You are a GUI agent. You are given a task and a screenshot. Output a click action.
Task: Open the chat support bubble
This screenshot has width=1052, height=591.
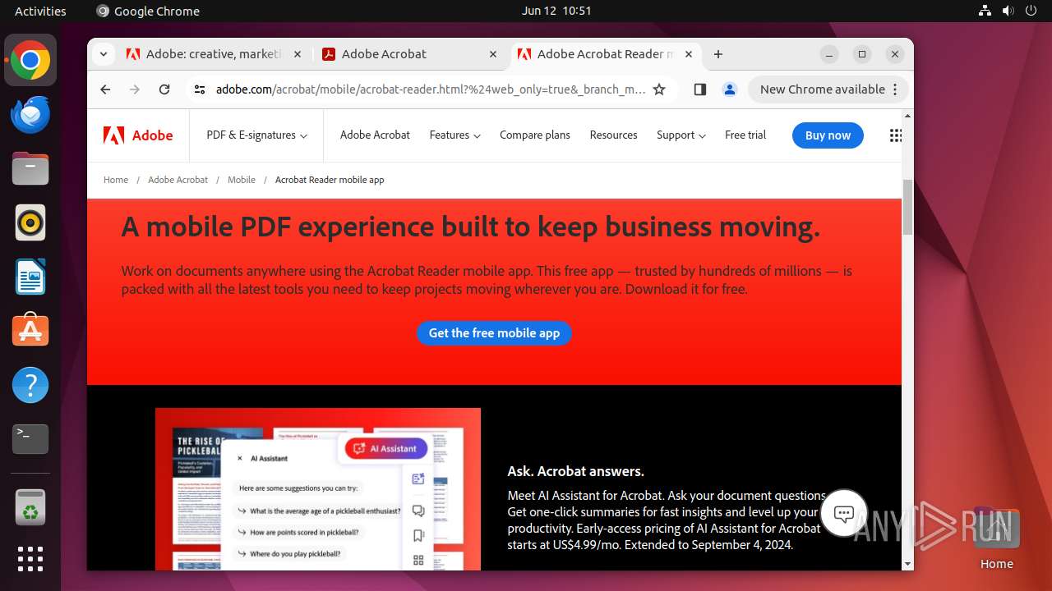tap(844, 514)
